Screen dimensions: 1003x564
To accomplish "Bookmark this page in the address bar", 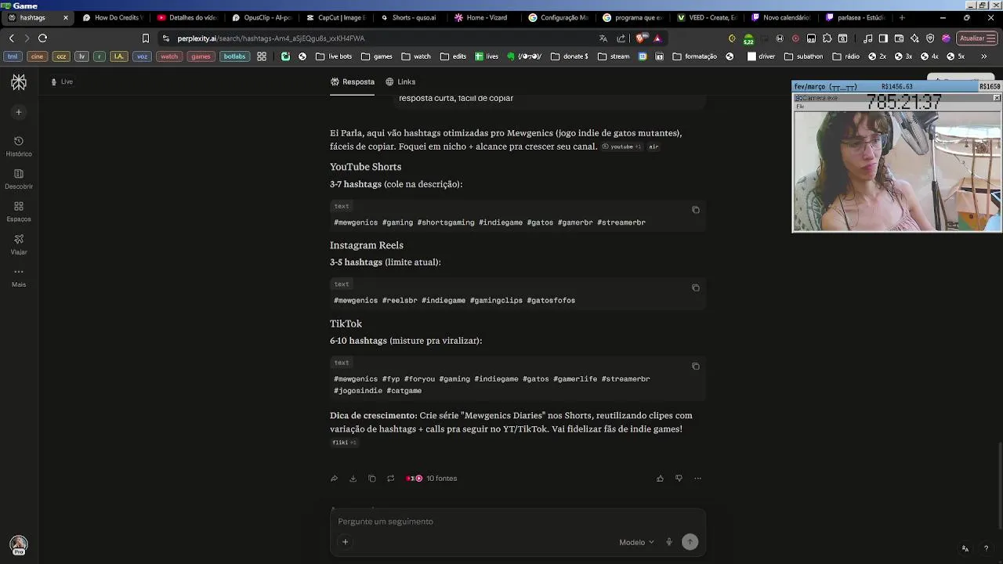I will tap(145, 38).
